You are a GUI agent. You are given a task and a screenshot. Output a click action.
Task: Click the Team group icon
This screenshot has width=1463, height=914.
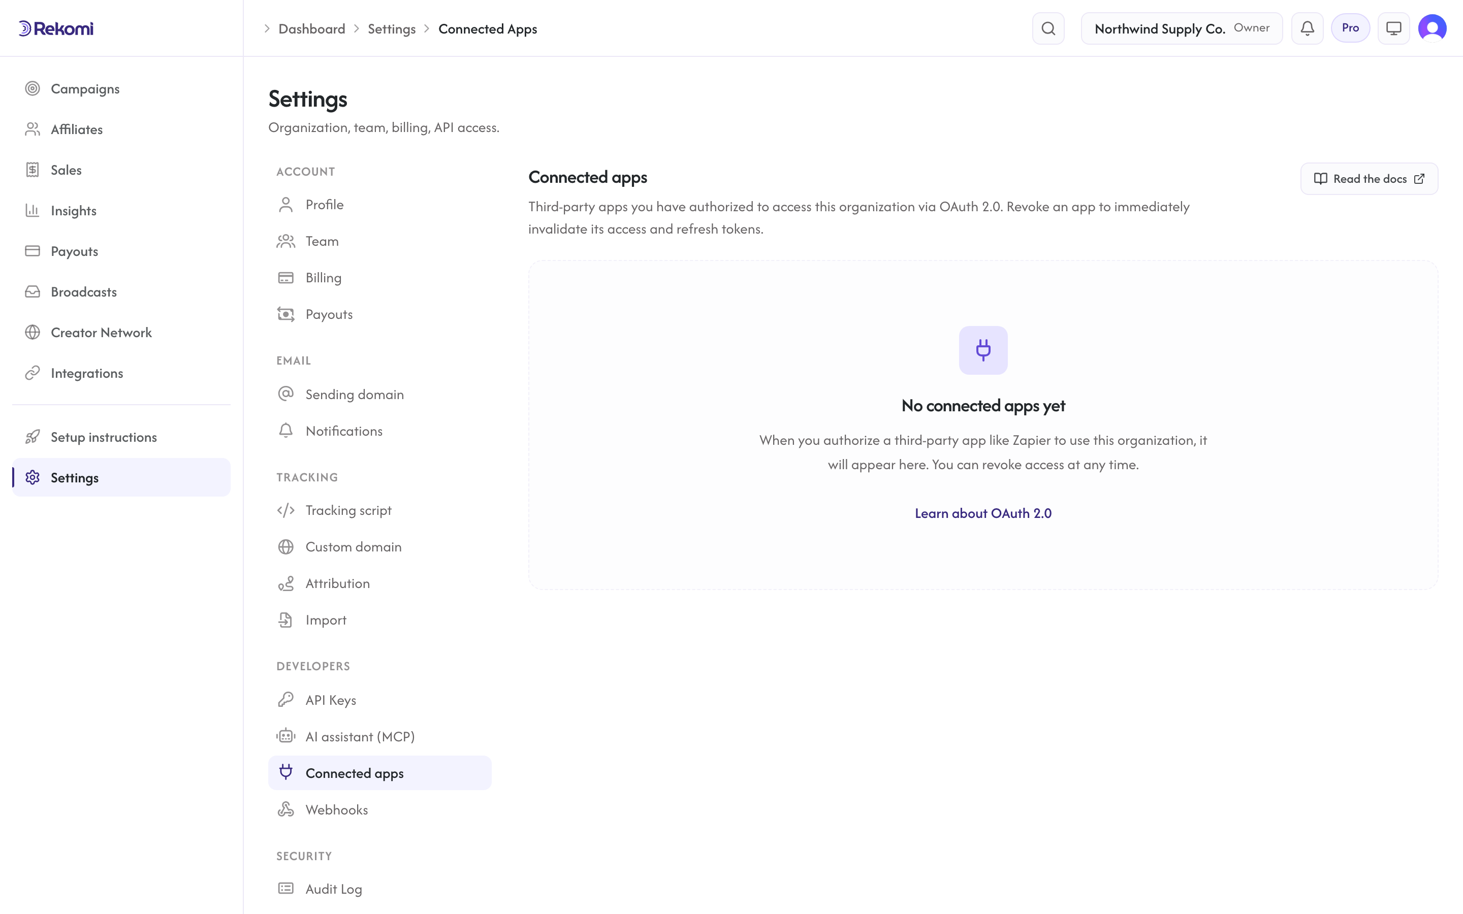click(286, 241)
